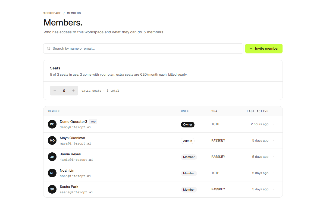Screen dimensions: 326x202
Task: Select the name Jamie Reyes
Action: click(70, 154)
